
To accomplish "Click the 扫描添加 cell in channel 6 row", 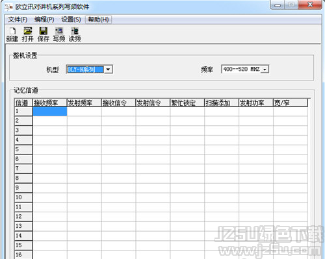I will [222, 159].
